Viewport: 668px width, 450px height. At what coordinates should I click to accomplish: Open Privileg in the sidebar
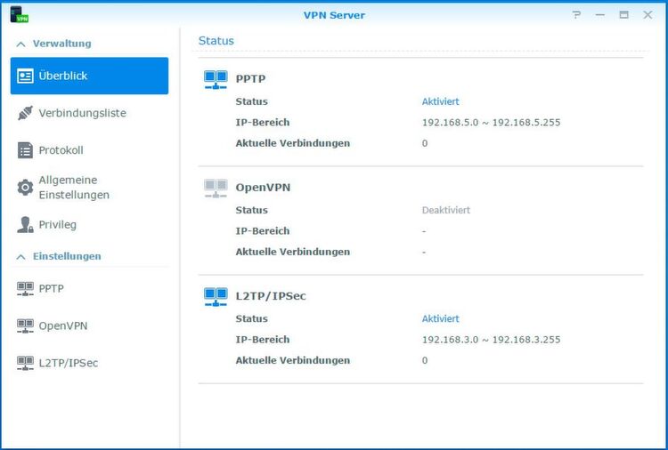click(89, 225)
